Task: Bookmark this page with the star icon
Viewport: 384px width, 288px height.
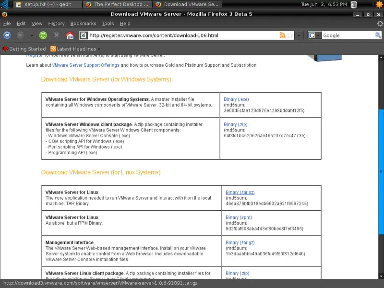Action: [290, 36]
